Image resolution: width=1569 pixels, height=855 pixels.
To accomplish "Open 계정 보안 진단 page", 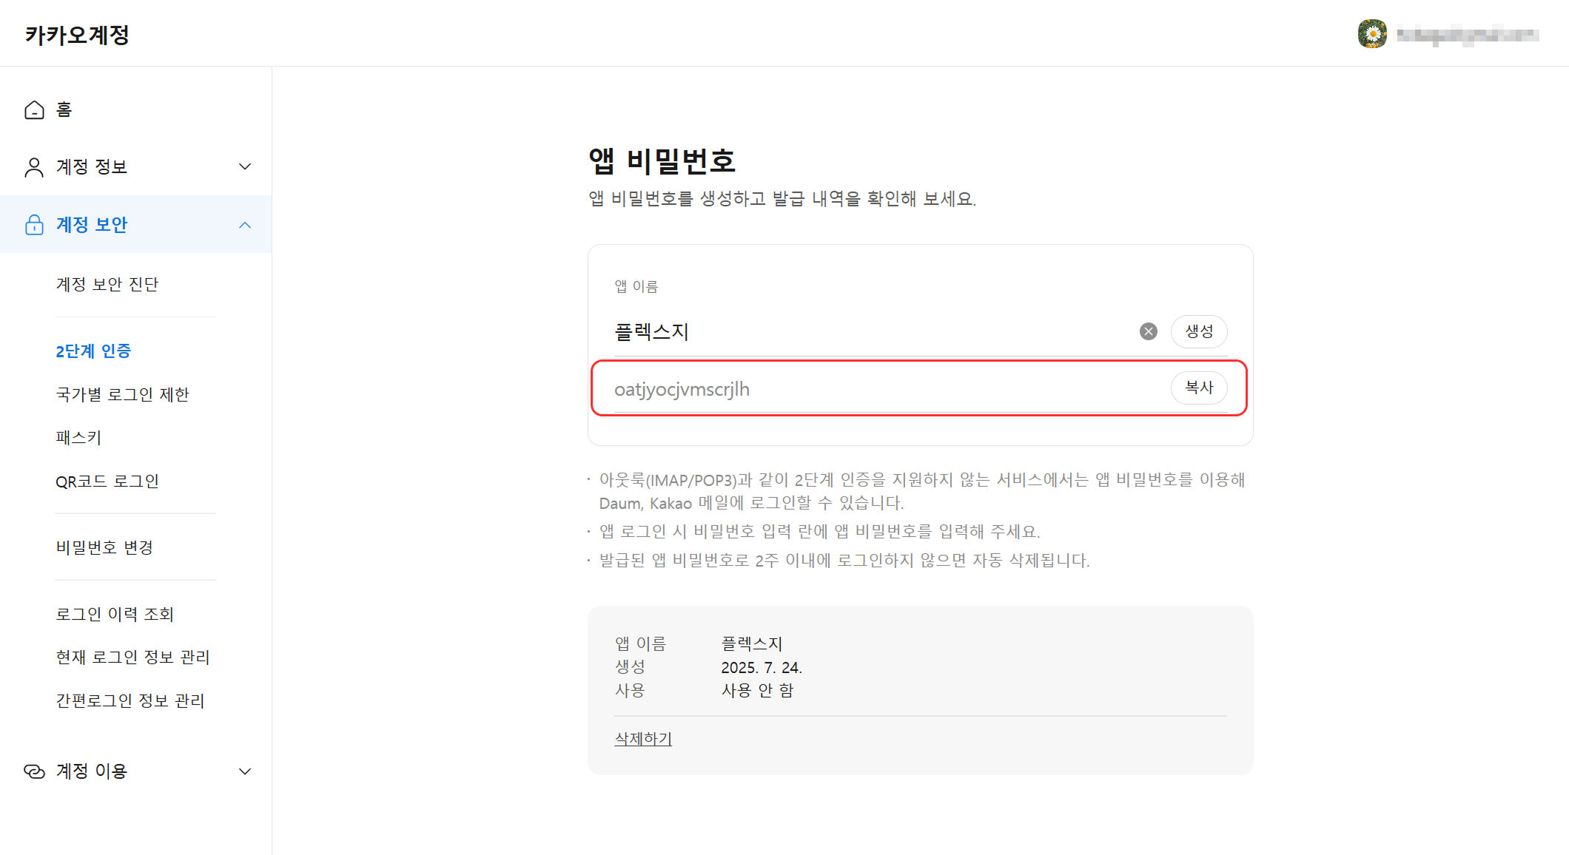I will (x=107, y=285).
